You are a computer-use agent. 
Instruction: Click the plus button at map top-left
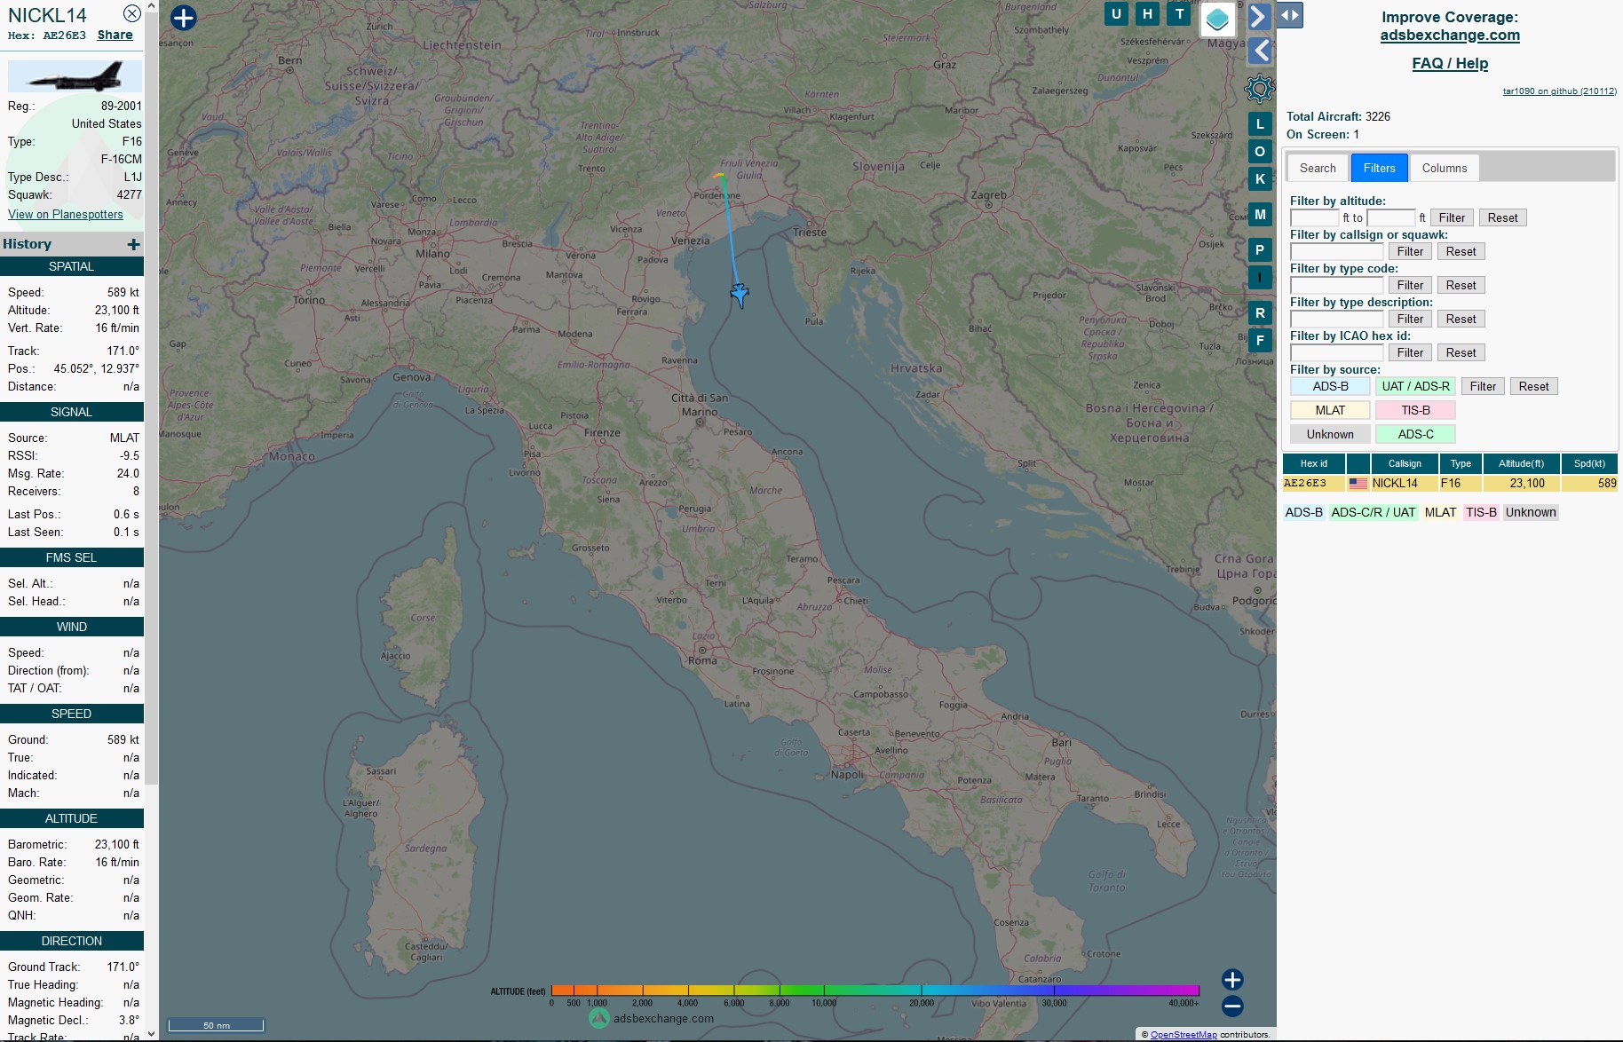coord(183,18)
